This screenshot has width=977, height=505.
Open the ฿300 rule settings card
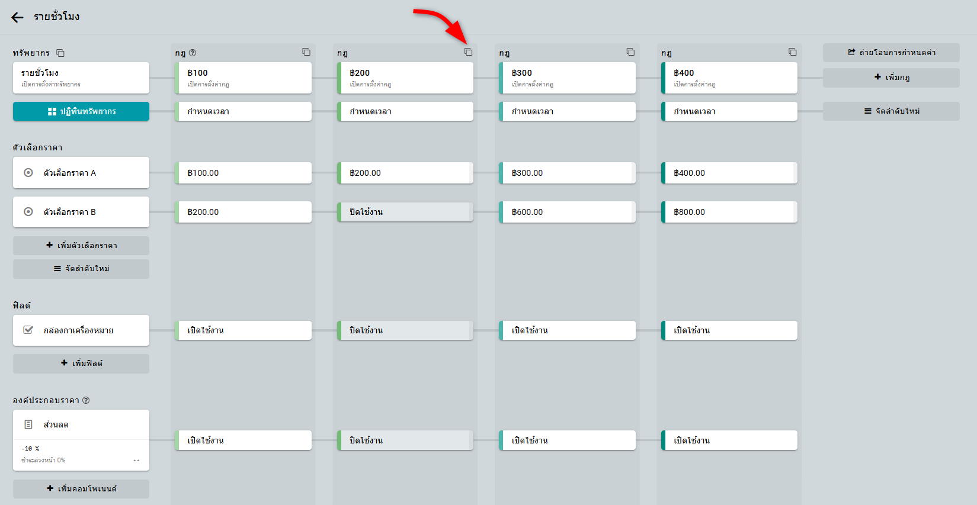[x=567, y=78]
